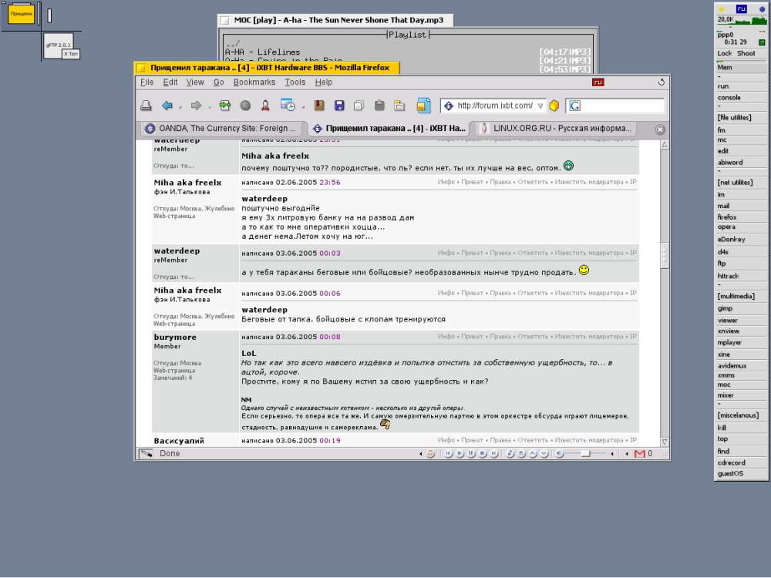Screen dimensions: 771x578
Task: Click the red home icon in toolbar
Action: click(265, 106)
